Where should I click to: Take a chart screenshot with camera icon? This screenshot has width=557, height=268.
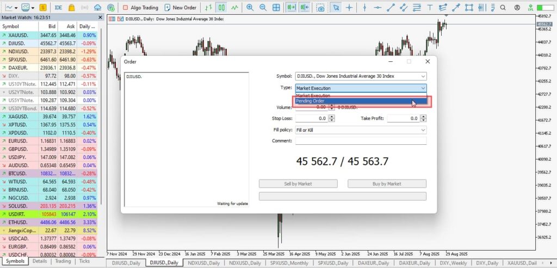pos(321,8)
